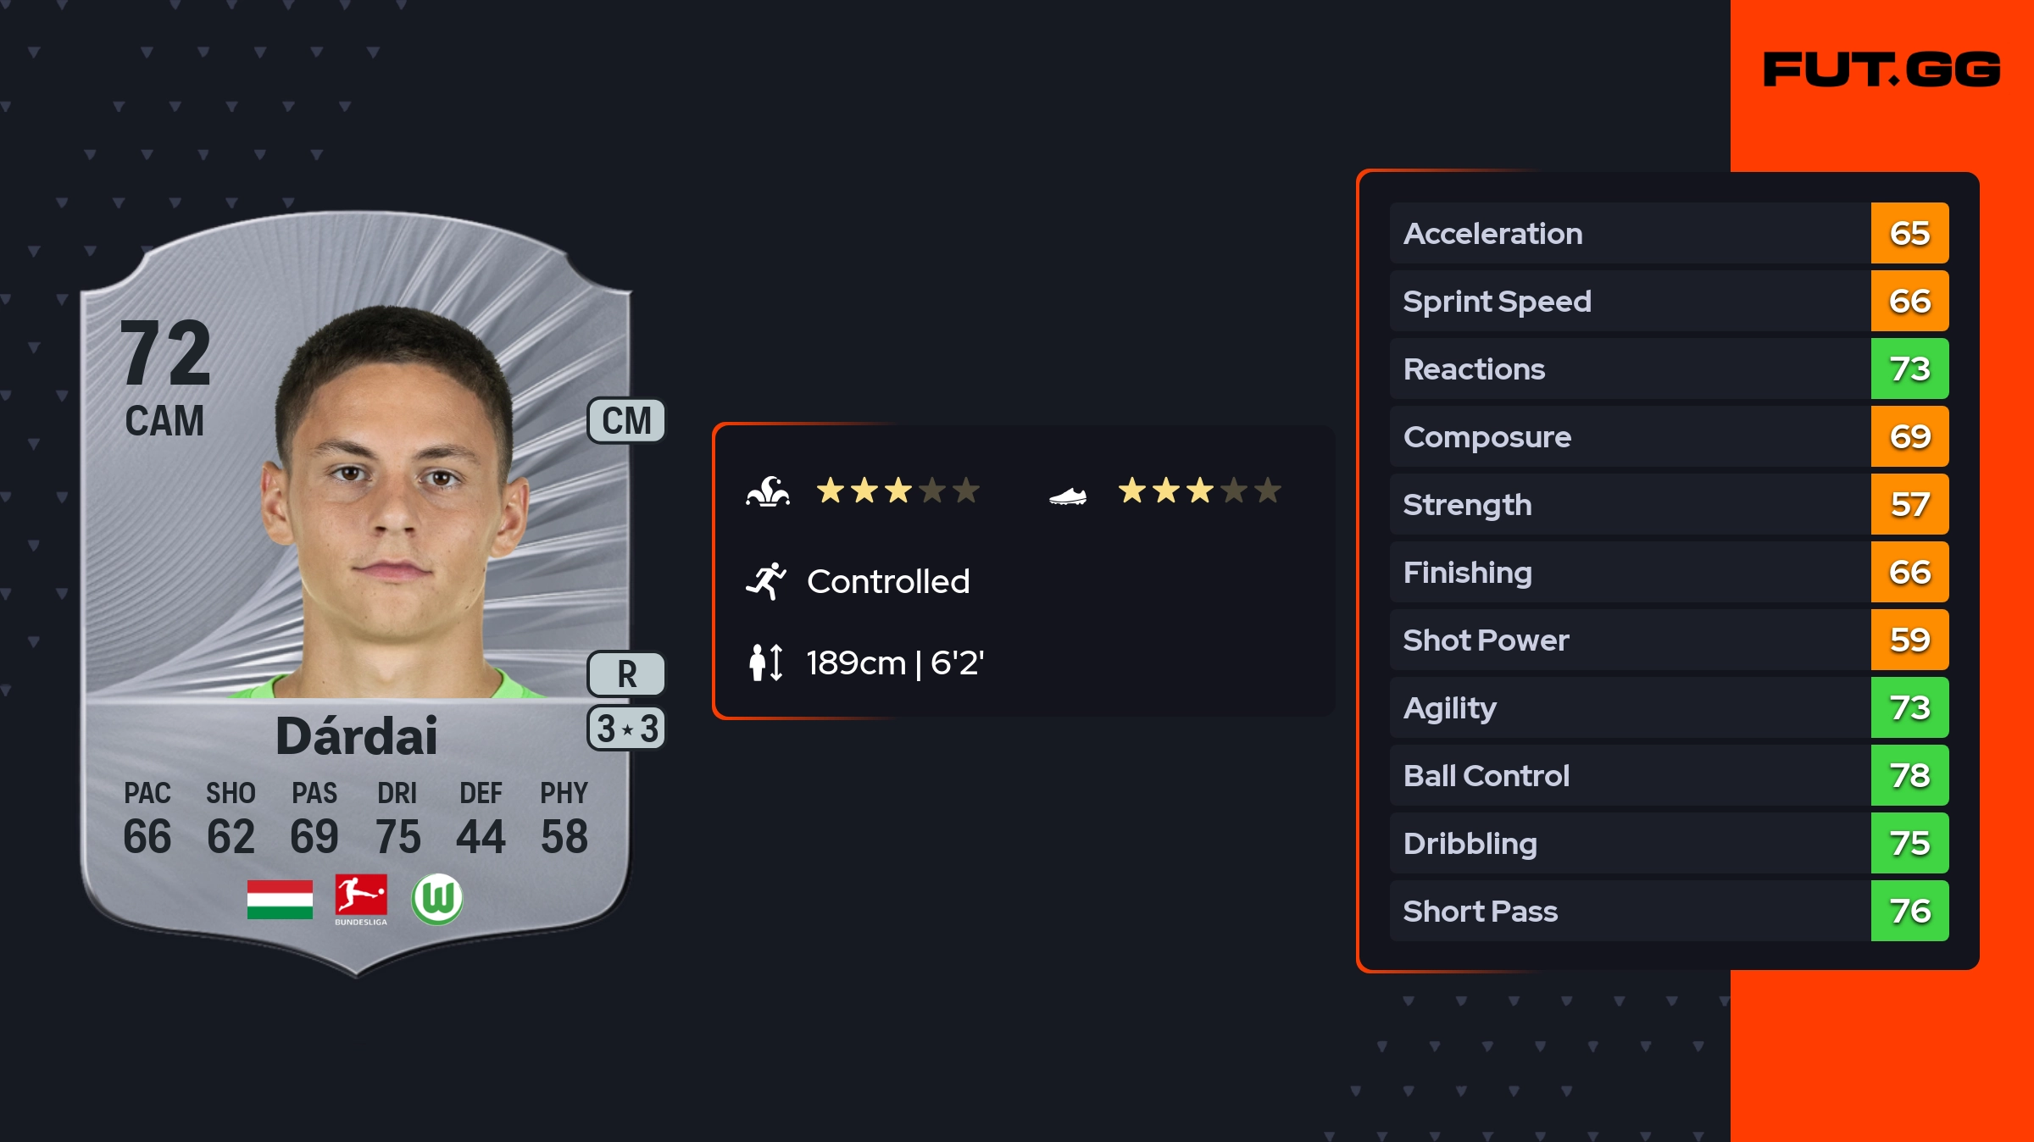Select the Short Pass stat row
Viewport: 2034px width, 1142px height.
tap(1627, 911)
